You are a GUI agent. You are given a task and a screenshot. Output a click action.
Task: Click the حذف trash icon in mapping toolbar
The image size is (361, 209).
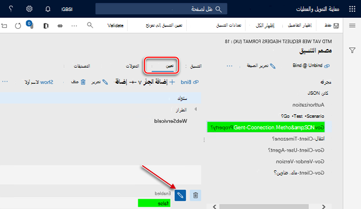(83, 82)
